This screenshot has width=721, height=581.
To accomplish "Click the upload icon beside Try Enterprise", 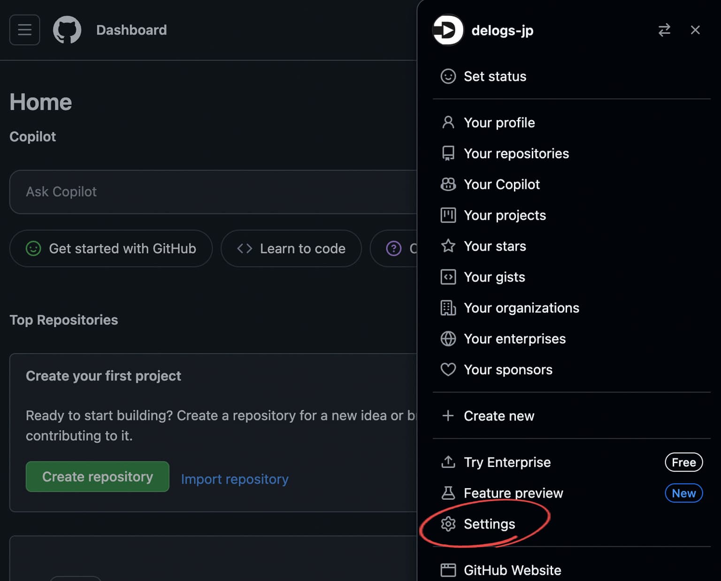I will [448, 462].
